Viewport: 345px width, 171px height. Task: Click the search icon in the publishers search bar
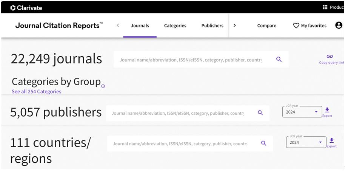(x=260, y=113)
